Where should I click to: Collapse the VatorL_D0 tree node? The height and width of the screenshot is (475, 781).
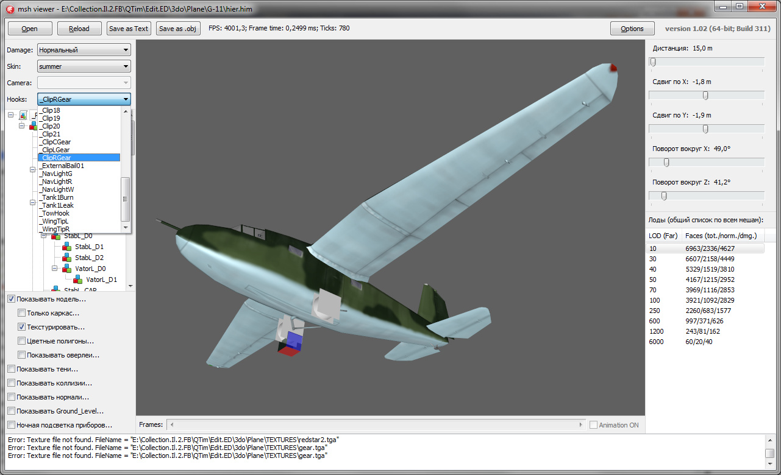(x=55, y=269)
